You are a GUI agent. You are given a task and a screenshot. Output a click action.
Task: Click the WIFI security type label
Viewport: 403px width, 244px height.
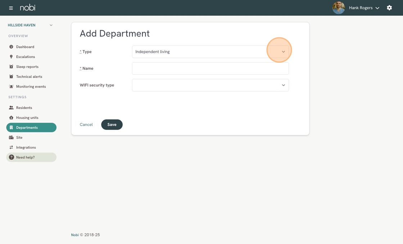[97, 85]
